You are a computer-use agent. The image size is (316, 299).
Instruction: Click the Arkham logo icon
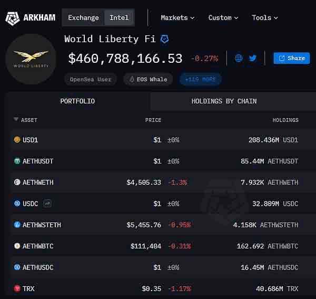pyautogui.click(x=12, y=18)
